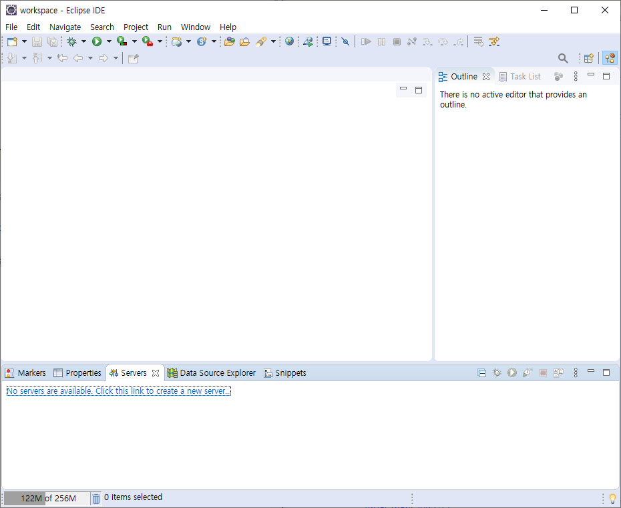The height and width of the screenshot is (508, 621).
Task: Expand the Debug dropdown arrow
Action: tap(83, 41)
